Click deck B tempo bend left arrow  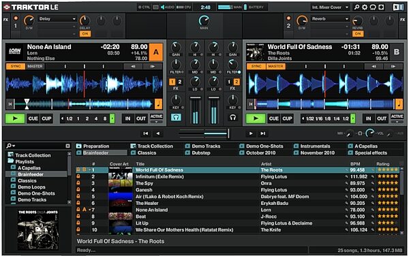[374, 67]
